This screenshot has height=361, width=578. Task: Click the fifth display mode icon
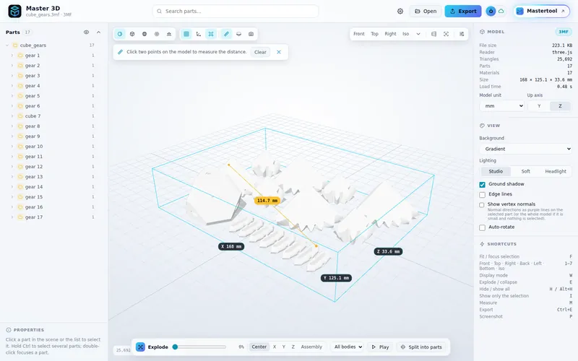pos(169,34)
